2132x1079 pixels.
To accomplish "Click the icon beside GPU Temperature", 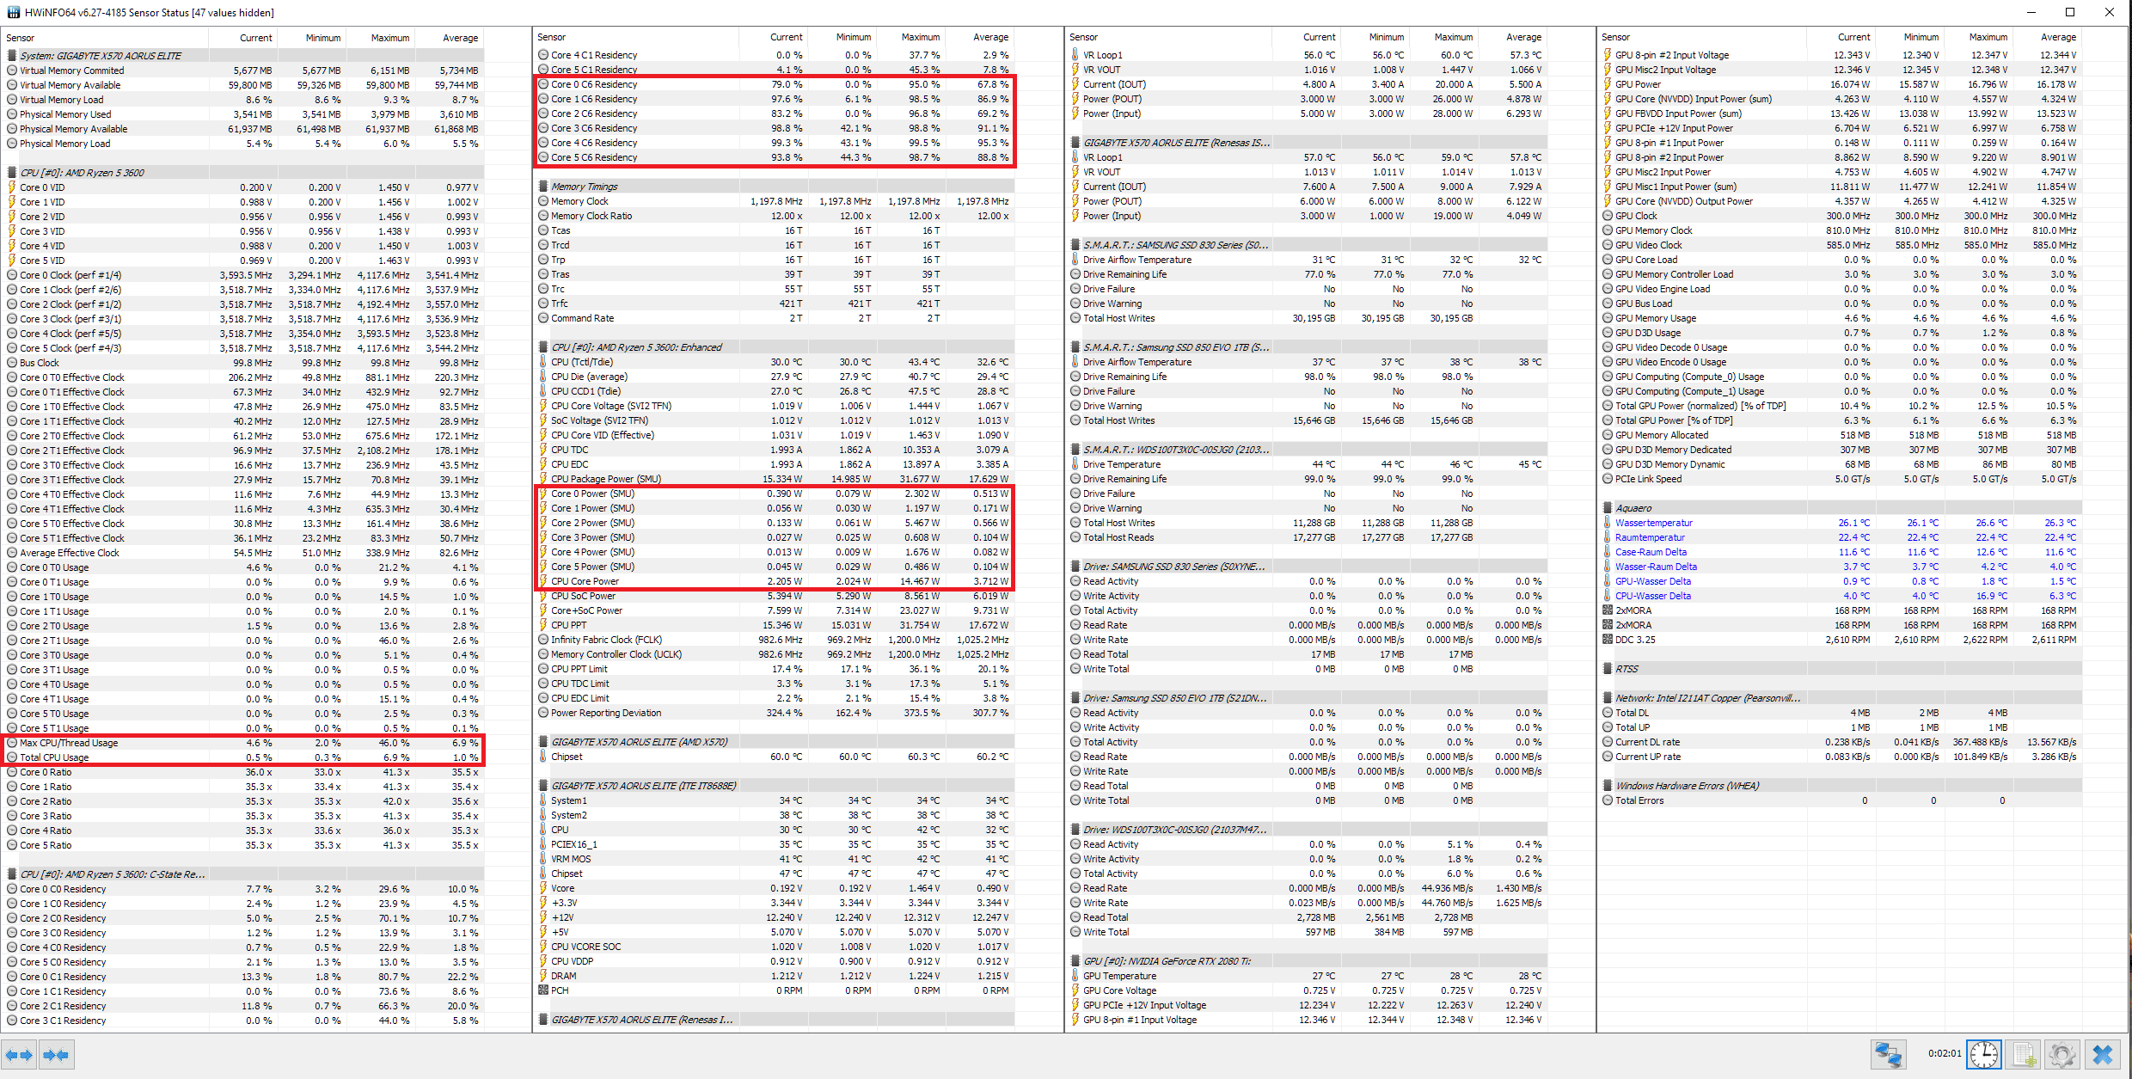I will (1075, 976).
